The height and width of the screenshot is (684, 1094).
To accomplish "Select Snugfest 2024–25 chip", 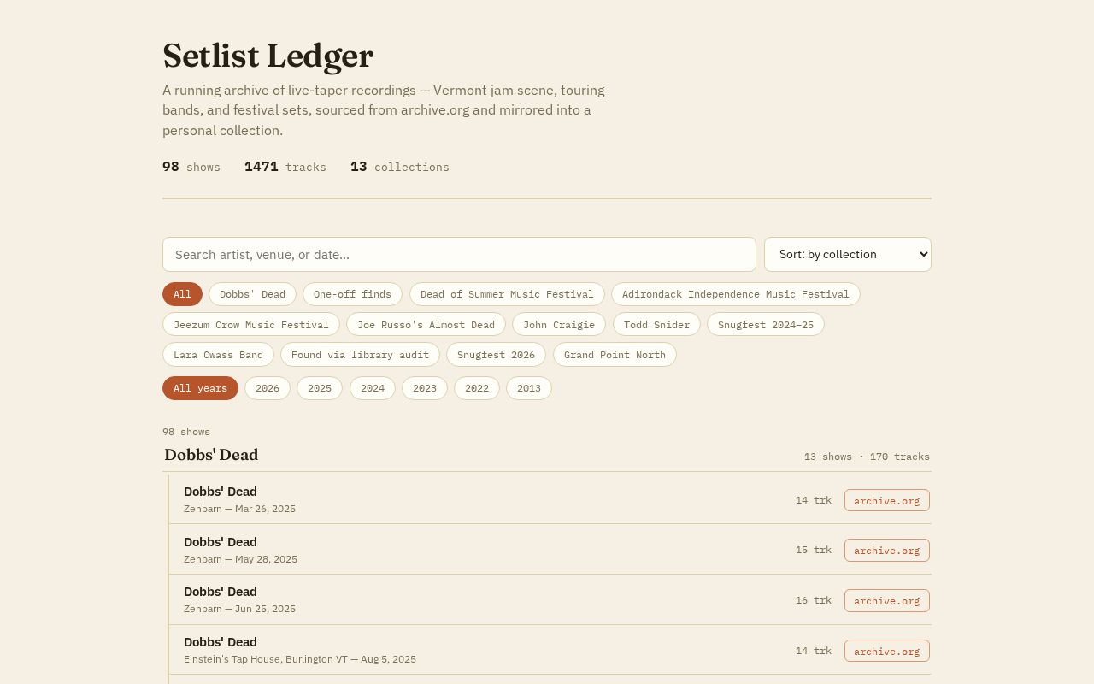I will point(766,325).
